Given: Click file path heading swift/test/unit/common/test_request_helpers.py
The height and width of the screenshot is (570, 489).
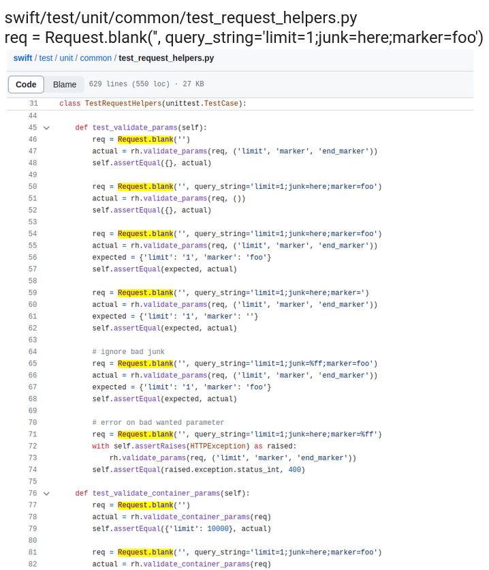Looking at the screenshot, I should tap(180, 18).
